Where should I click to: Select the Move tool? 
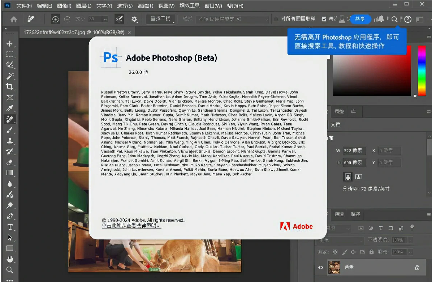pyautogui.click(x=10, y=43)
